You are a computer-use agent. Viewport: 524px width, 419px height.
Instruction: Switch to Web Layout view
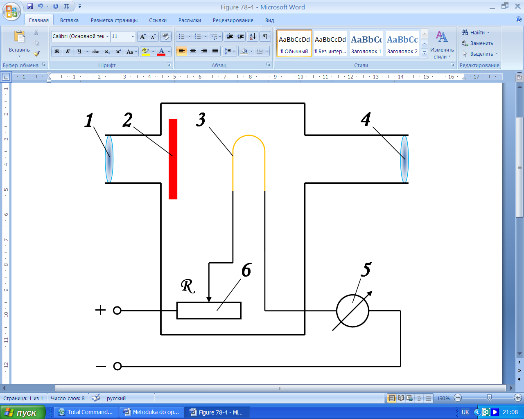click(410, 398)
